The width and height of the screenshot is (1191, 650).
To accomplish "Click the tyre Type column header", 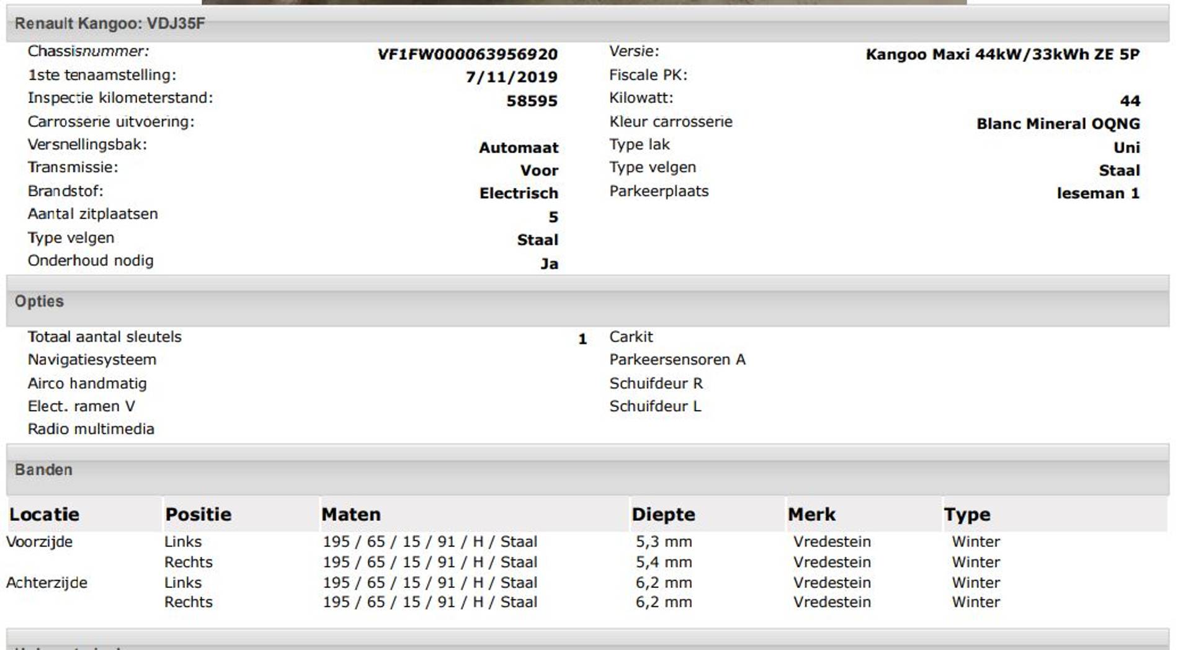I will [966, 514].
